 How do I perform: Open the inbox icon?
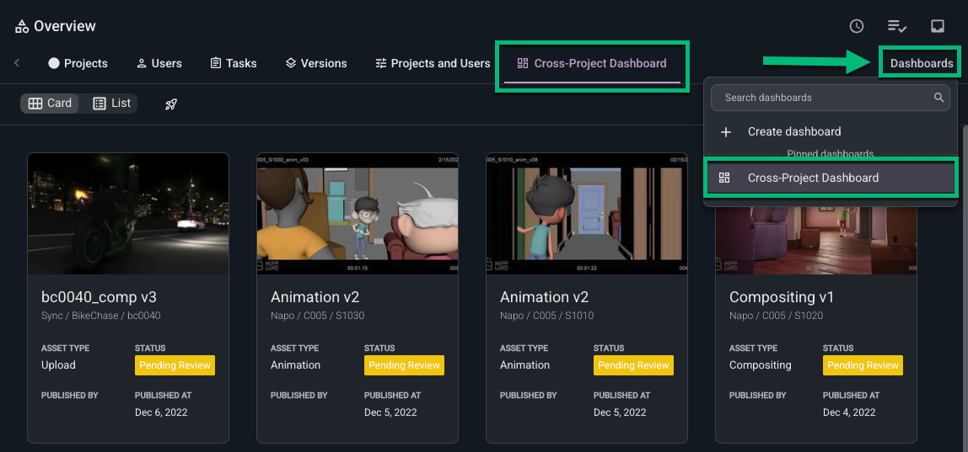pos(937,26)
